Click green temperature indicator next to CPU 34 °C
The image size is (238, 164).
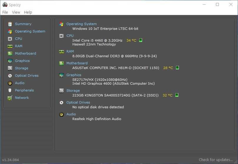(x=141, y=40)
